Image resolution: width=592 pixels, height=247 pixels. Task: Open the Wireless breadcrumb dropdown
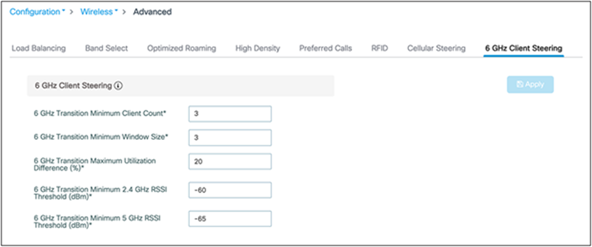pyautogui.click(x=99, y=11)
